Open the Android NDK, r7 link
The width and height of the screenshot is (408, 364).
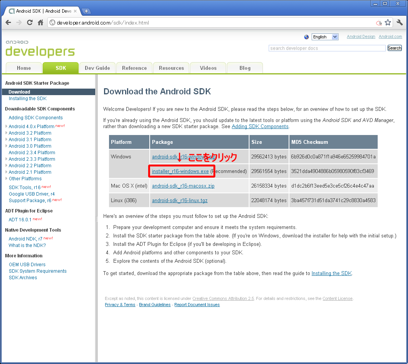[25, 239]
